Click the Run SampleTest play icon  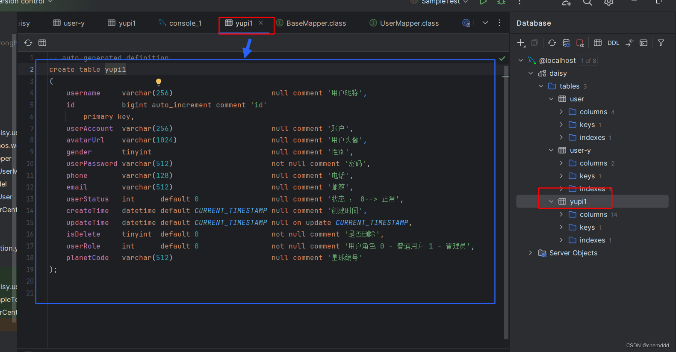pyautogui.click(x=483, y=2)
